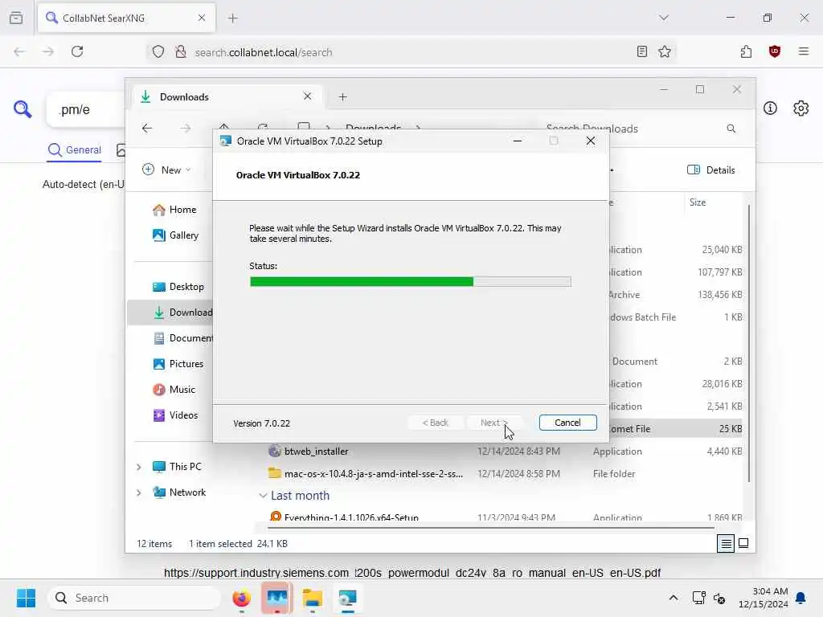Viewport: 823px width, 617px height.
Task: Open the notifications bell
Action: click(800, 598)
